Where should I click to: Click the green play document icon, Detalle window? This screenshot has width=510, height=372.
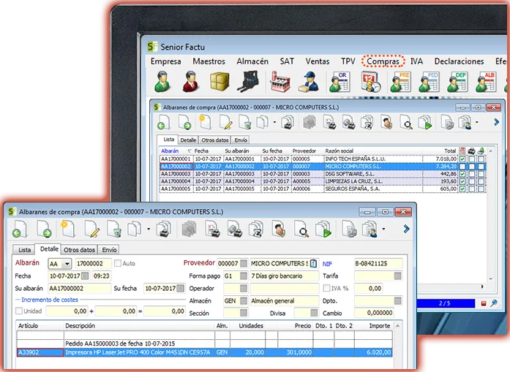click(x=323, y=229)
